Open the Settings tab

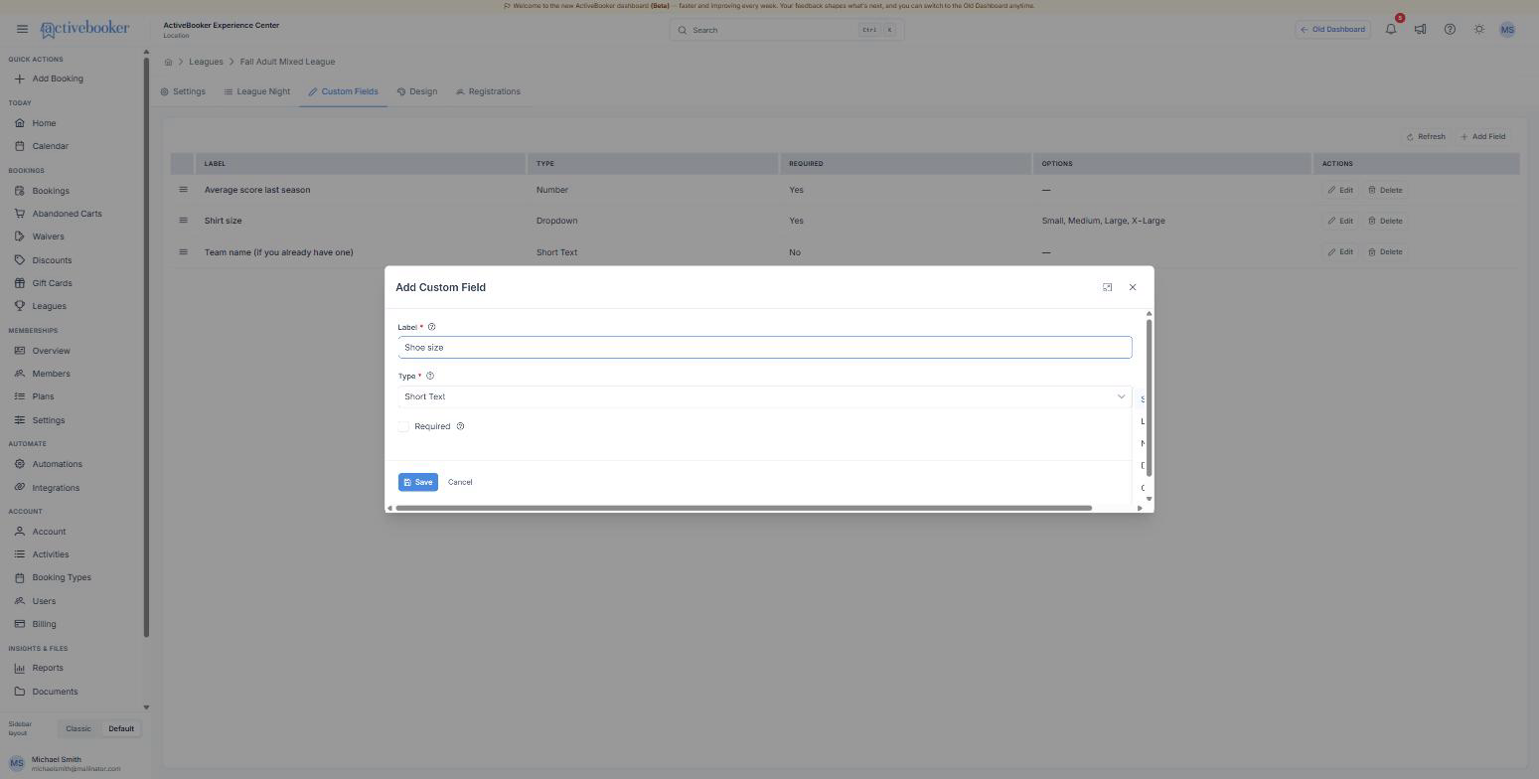click(x=183, y=91)
